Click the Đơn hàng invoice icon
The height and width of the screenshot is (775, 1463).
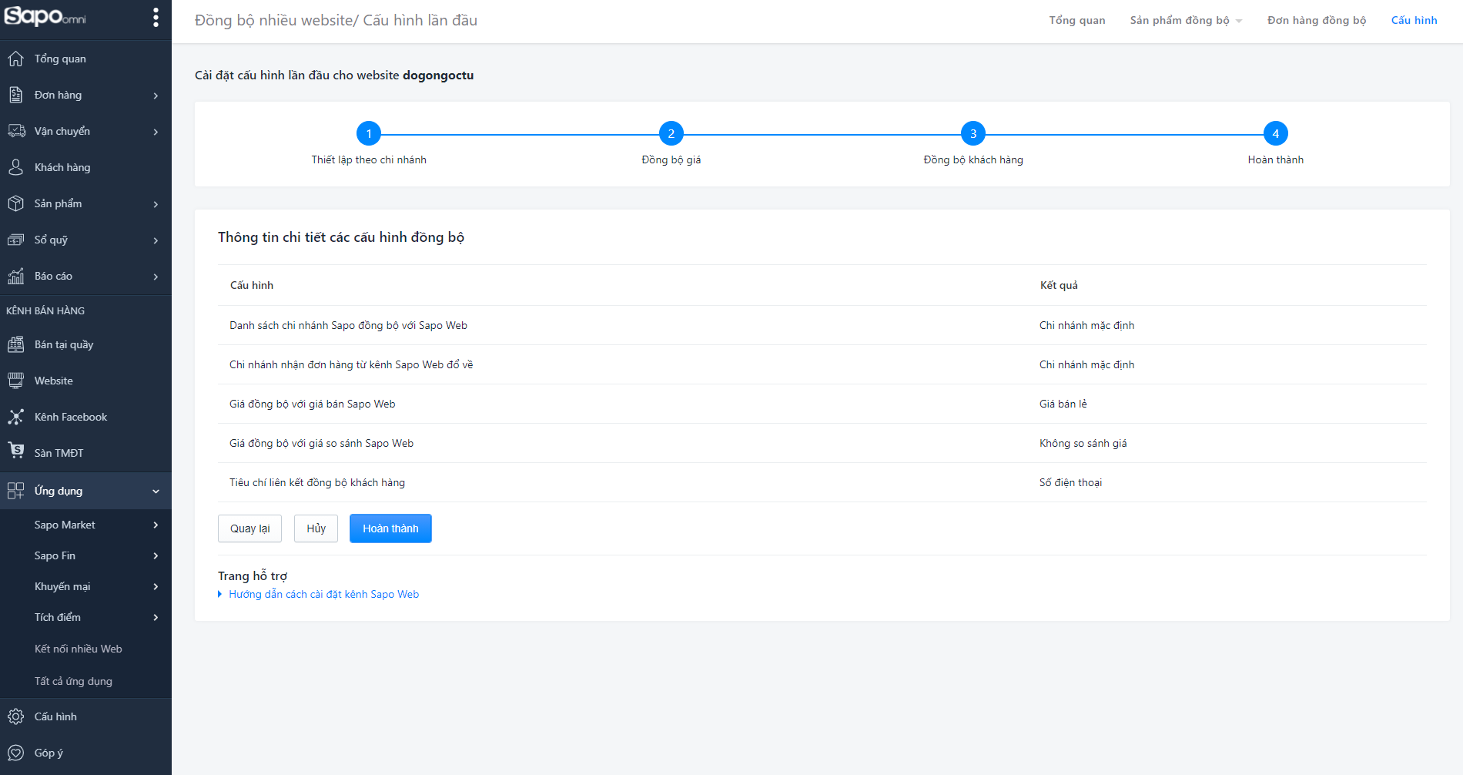point(16,95)
